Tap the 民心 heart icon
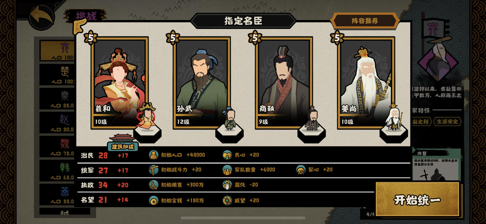This screenshot has height=224, width=486. [227, 155]
